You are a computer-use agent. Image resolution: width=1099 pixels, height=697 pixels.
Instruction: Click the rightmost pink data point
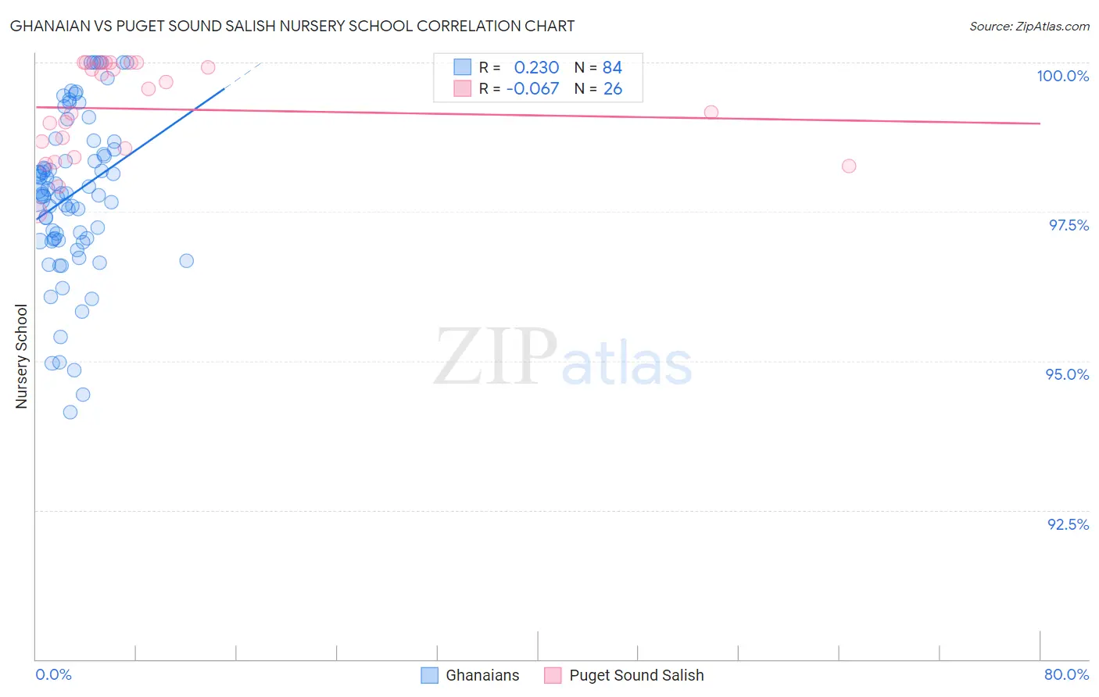849,166
